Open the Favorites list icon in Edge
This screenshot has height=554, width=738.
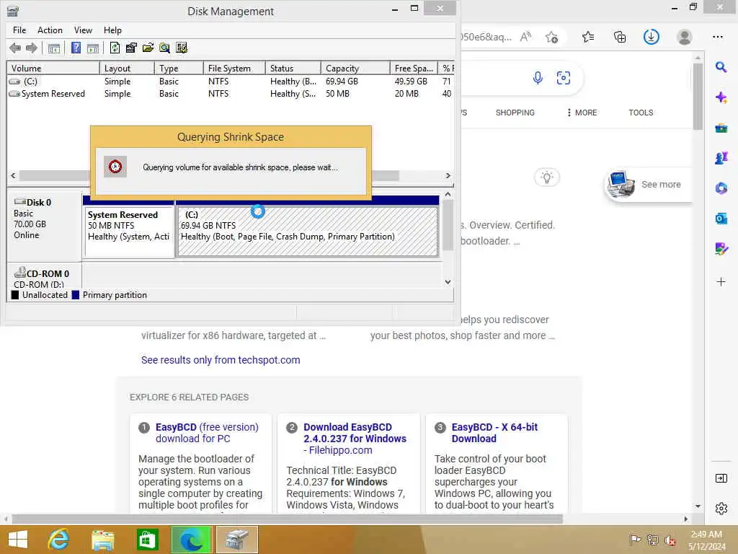click(x=588, y=37)
